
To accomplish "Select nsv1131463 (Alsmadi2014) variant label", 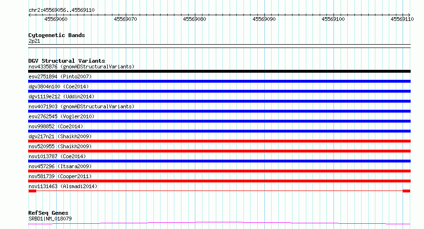I will click(x=63, y=186).
